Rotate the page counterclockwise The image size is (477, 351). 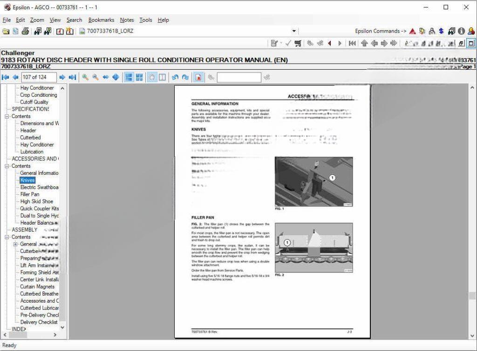(x=176, y=77)
